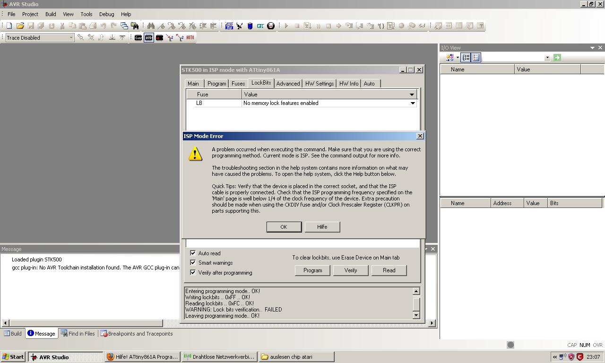Open a file with the folder icon
This screenshot has height=363, width=605.
coord(20,26)
